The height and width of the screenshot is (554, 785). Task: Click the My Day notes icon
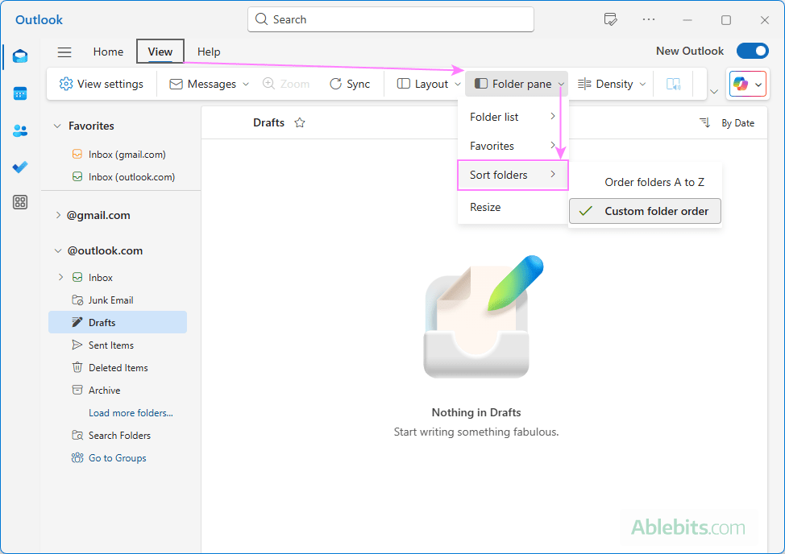click(x=610, y=19)
